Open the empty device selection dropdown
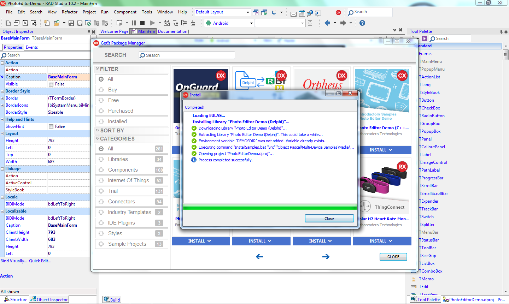509x304 pixels. tap(302, 23)
